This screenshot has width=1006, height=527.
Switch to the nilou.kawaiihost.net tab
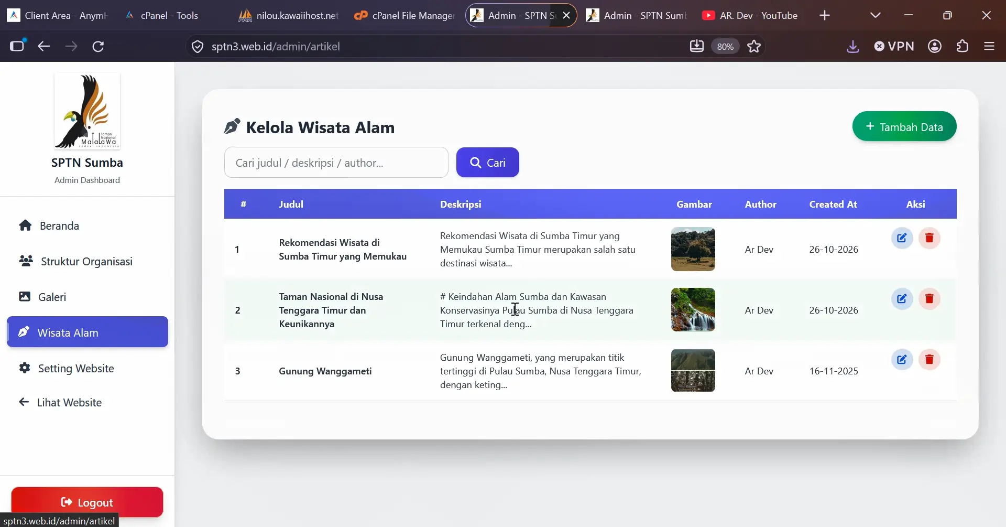288,15
